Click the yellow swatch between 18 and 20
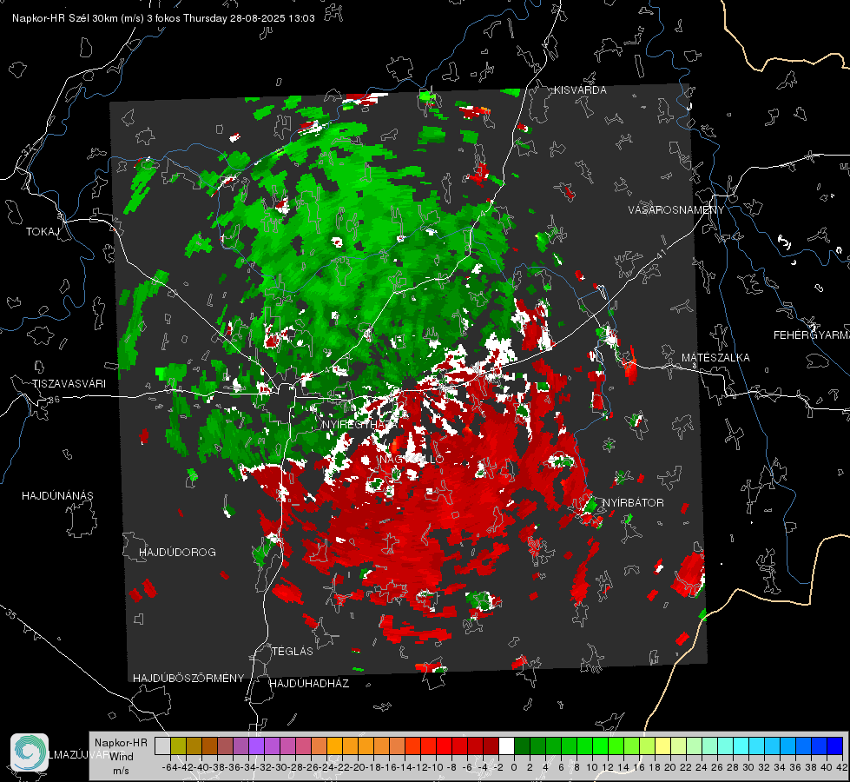850x782 pixels. (x=662, y=746)
